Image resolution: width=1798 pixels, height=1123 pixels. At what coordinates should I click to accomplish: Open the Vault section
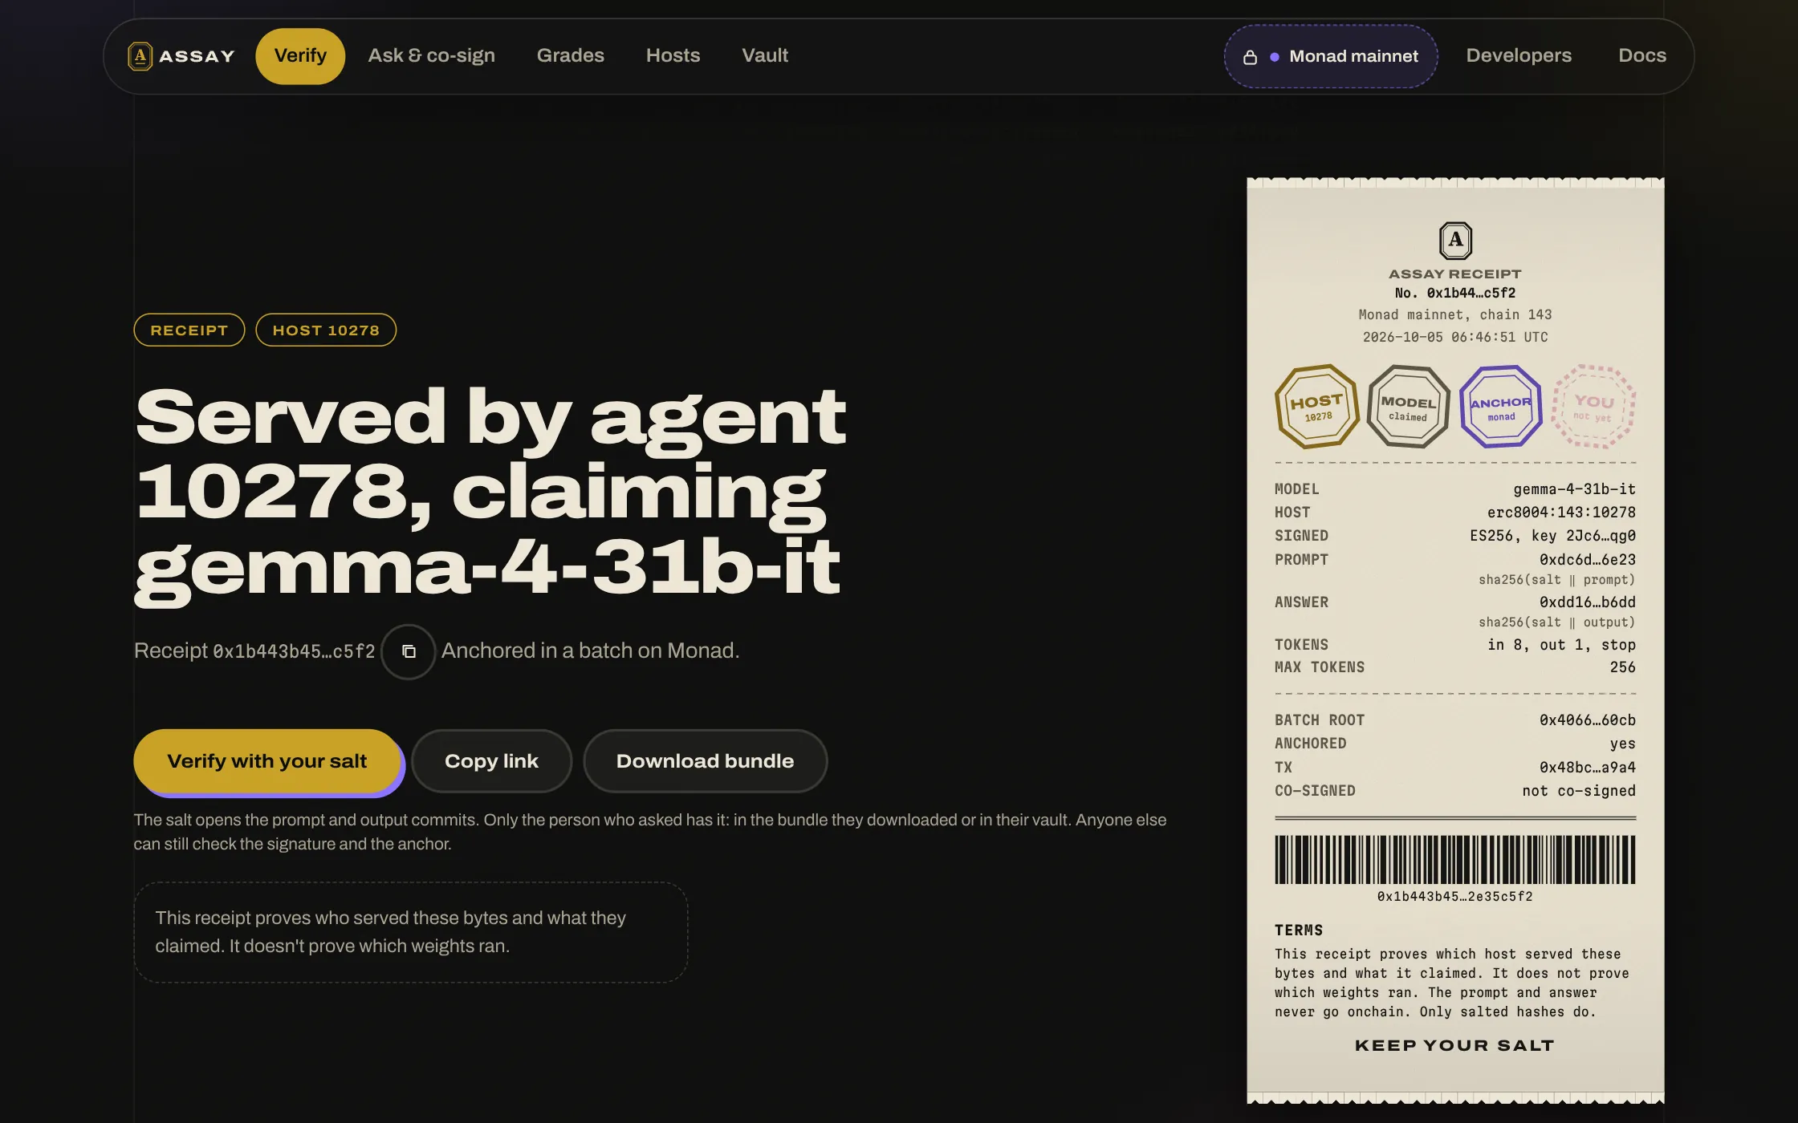(x=765, y=56)
